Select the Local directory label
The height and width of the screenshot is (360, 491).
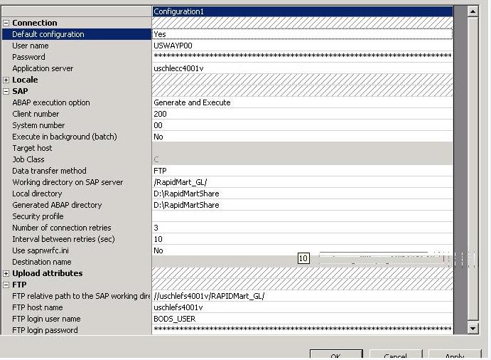click(37, 194)
